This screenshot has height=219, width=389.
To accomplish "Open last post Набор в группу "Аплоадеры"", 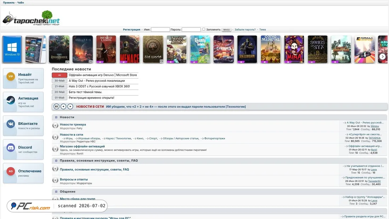I will point(365,197).
